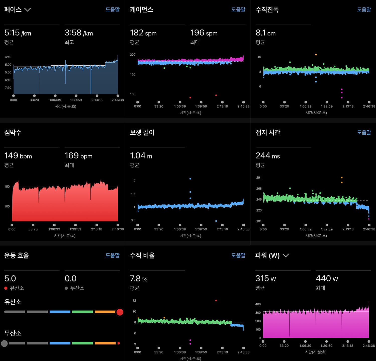Select the red 유산소 legend dot
The height and width of the screenshot is (361, 376).
pyautogui.click(x=6, y=288)
